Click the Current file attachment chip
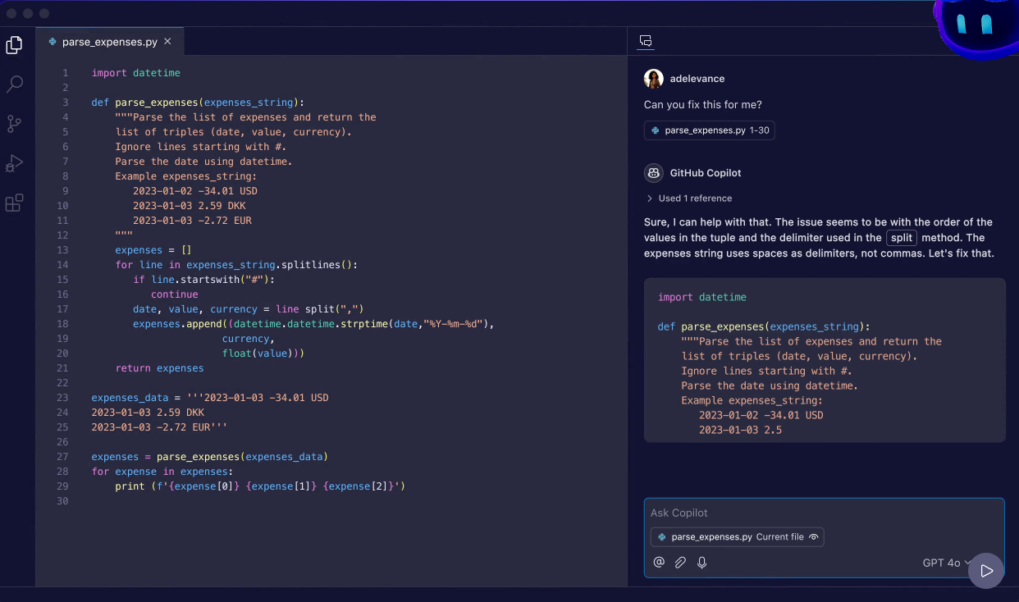Screen dimensions: 1019x602 tap(737, 537)
